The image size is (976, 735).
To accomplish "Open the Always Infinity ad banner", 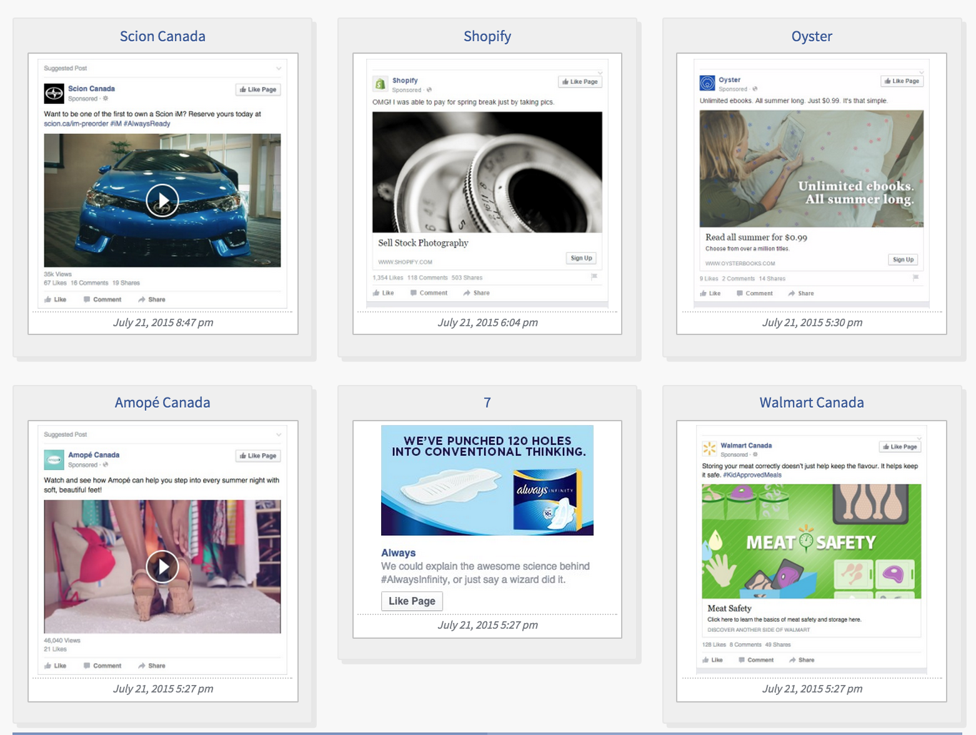I will [487, 481].
